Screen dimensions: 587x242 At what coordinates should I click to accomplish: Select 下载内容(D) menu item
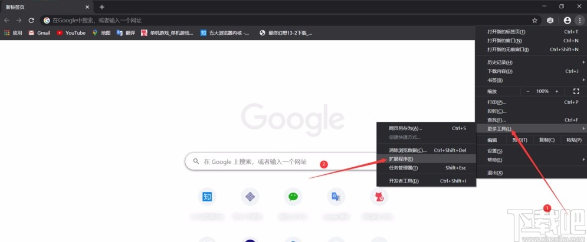[x=530, y=71]
